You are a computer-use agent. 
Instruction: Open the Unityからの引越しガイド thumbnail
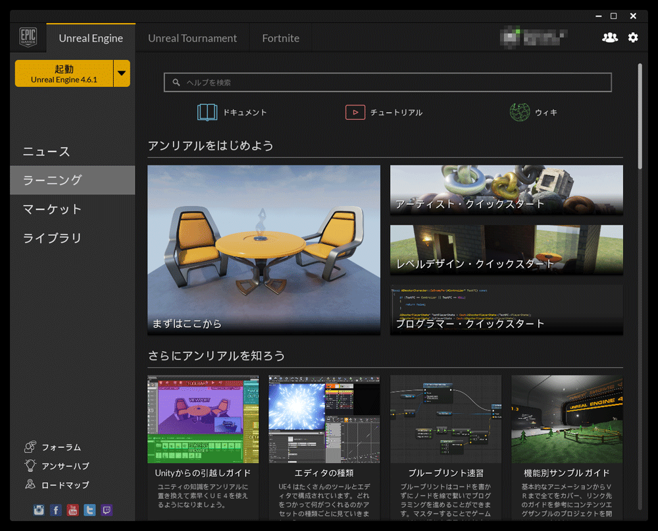(203, 419)
